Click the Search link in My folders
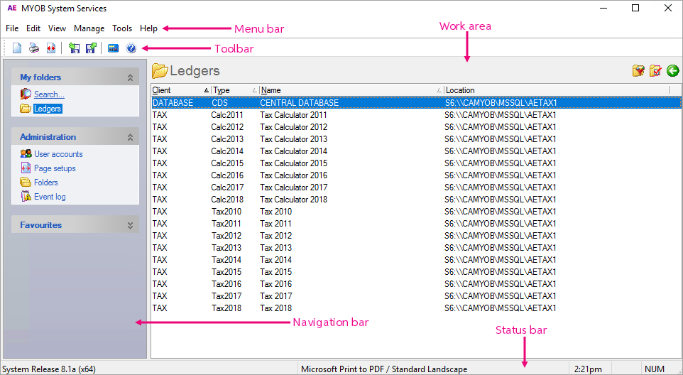Viewport: 683px width, 375px height. 49,94
